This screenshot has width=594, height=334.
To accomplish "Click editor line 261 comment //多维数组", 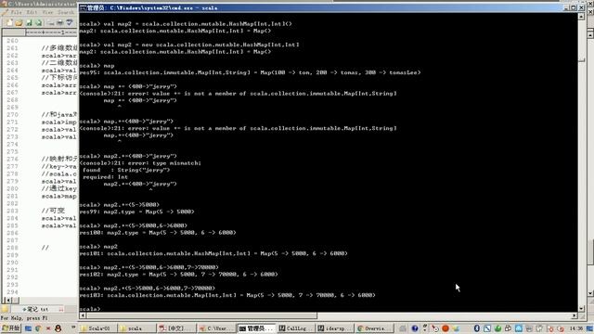I will tap(59, 48).
